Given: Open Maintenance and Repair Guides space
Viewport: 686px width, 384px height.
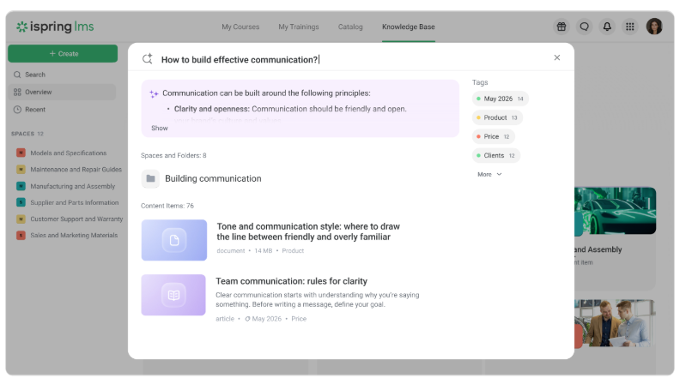Looking at the screenshot, I should coord(76,170).
